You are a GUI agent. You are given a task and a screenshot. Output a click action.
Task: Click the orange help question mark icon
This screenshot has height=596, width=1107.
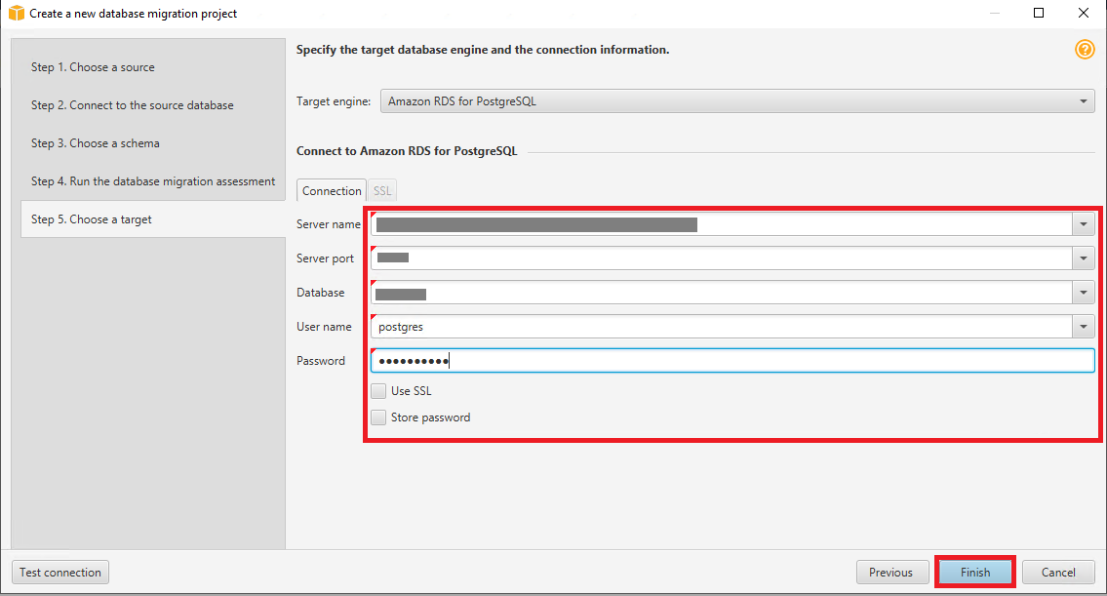[x=1084, y=50]
